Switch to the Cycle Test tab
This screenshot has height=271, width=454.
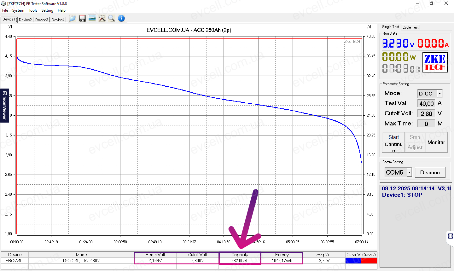[x=410, y=27]
